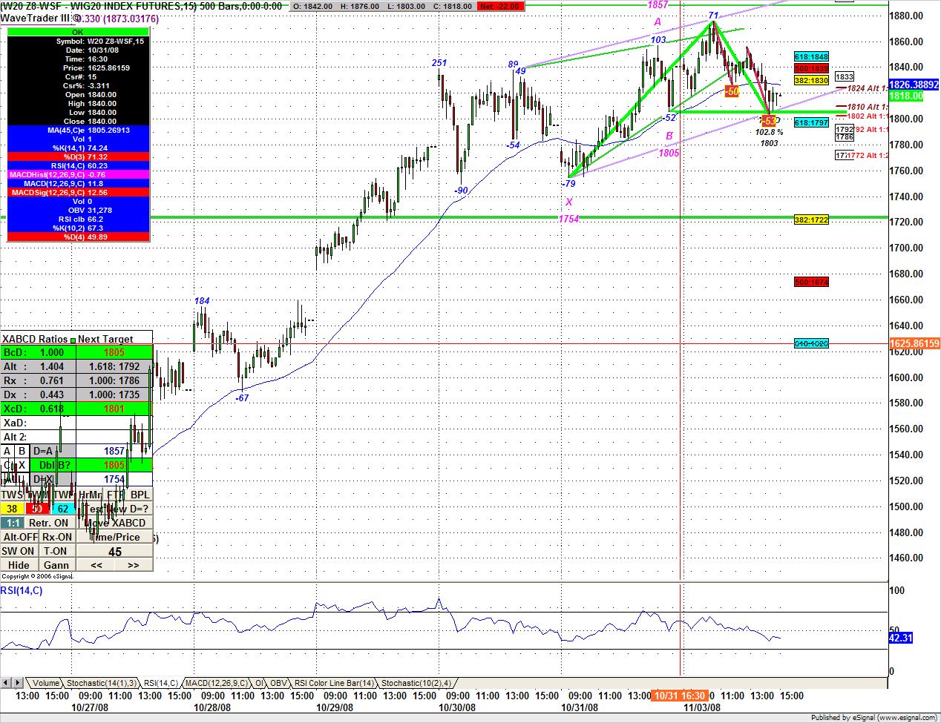Click the RSI(14,C) indicator label

(x=22, y=591)
